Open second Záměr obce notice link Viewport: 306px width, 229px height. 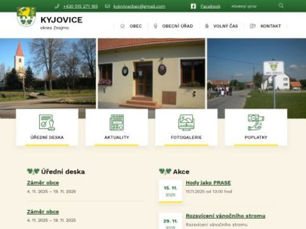click(x=43, y=212)
